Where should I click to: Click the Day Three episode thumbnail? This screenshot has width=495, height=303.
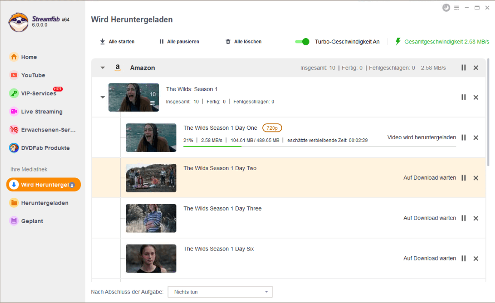pyautogui.click(x=151, y=218)
